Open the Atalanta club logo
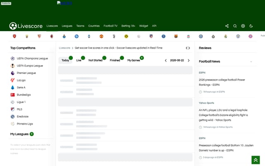Screen dimensions: 265x166 coord(89,36)
